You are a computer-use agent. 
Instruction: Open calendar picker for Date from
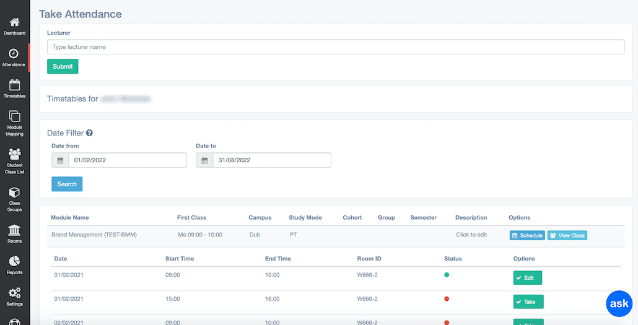(60, 160)
